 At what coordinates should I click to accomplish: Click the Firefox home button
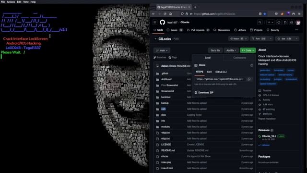pos(171,14)
